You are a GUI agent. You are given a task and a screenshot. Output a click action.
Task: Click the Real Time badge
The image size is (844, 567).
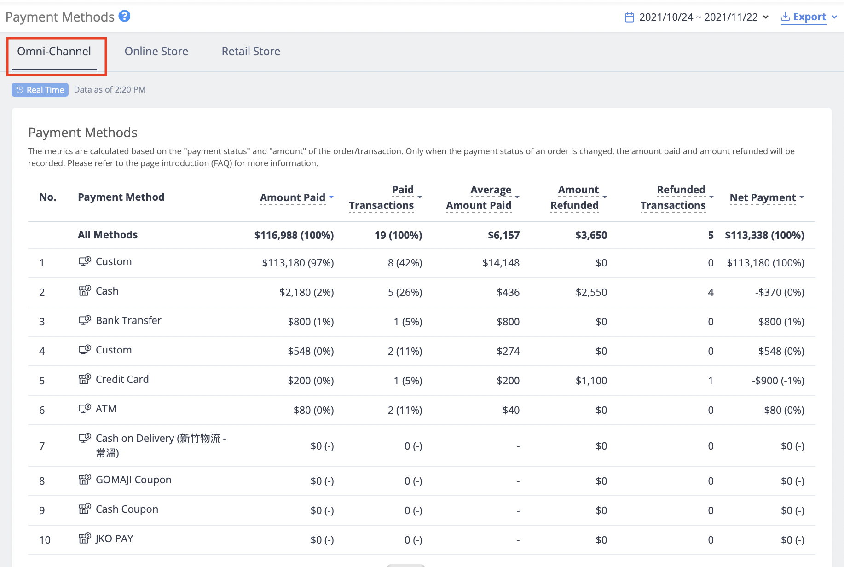tap(40, 90)
